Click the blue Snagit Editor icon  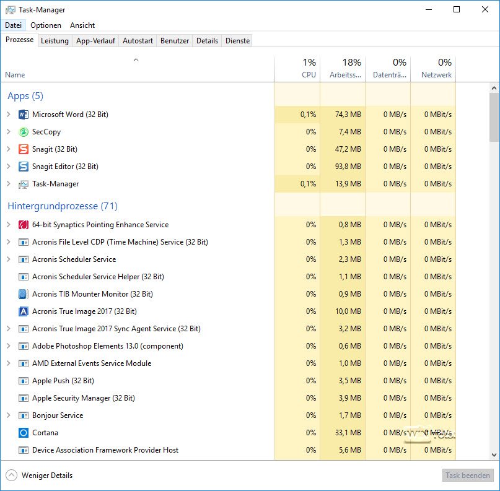click(24, 167)
